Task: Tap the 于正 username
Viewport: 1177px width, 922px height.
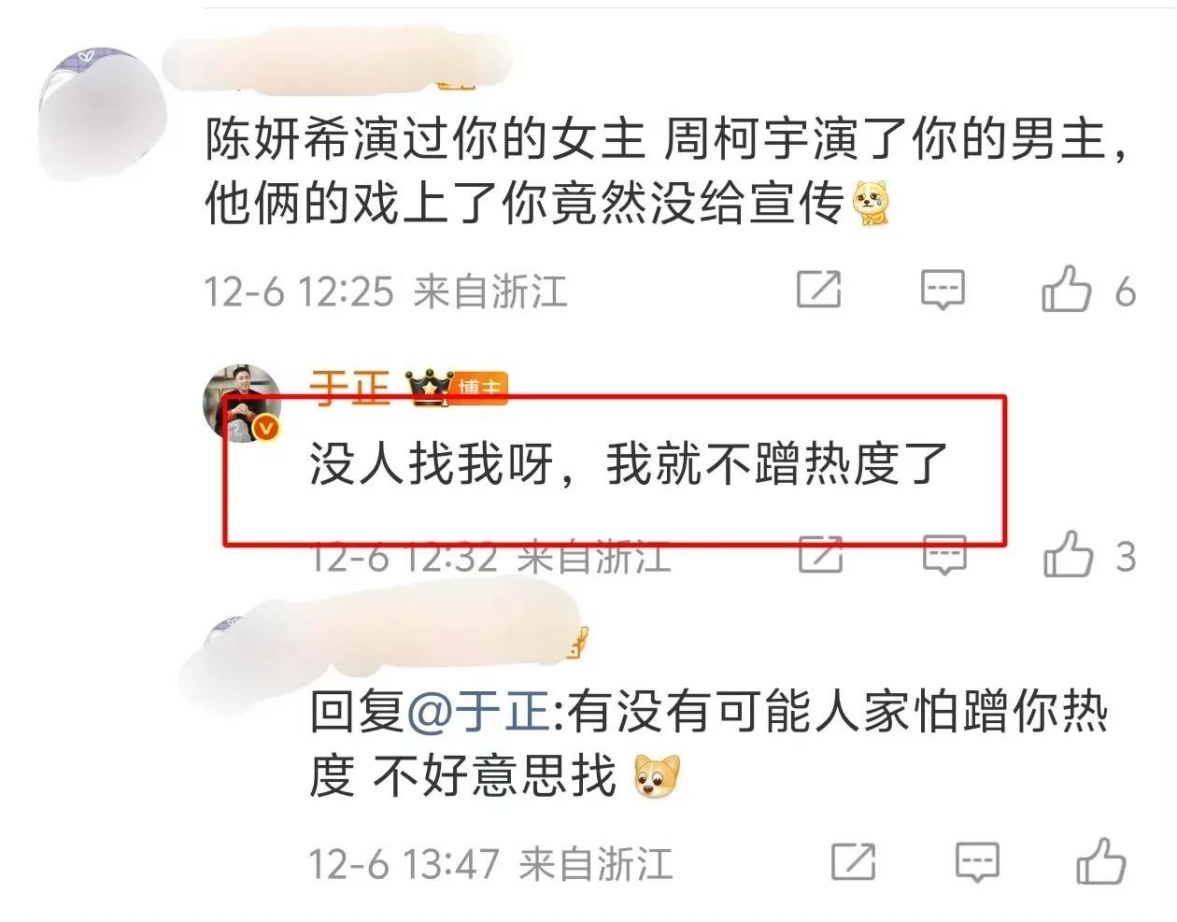Action: click(x=349, y=387)
